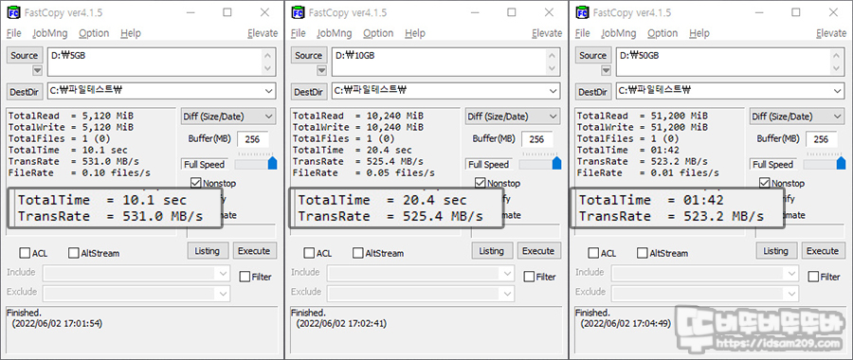Click DestDir button in the 10GB source window
Screen dimensions: 853x360
[308, 92]
